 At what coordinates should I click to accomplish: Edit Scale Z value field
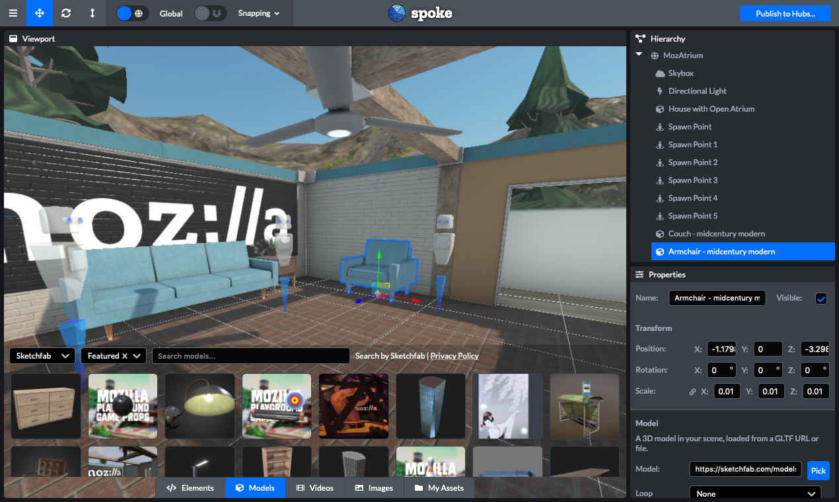pos(817,391)
